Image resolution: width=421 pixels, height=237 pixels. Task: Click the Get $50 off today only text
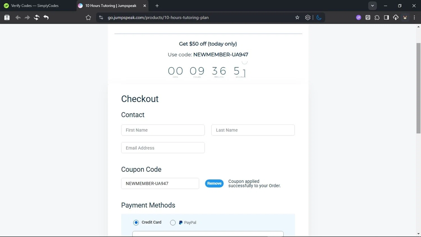pyautogui.click(x=208, y=44)
